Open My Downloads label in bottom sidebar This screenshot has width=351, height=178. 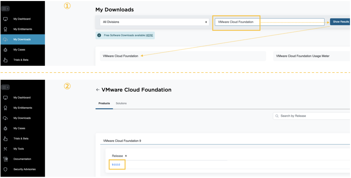coord(22,118)
